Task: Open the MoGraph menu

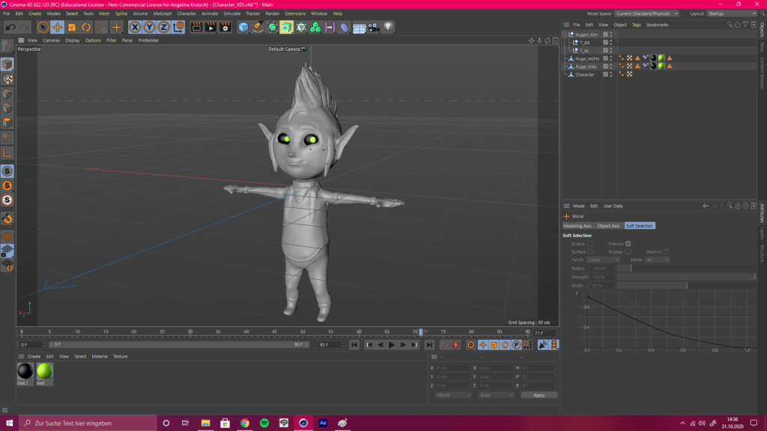Action: click(x=162, y=13)
